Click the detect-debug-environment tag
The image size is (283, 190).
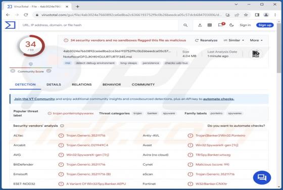(x=95, y=63)
